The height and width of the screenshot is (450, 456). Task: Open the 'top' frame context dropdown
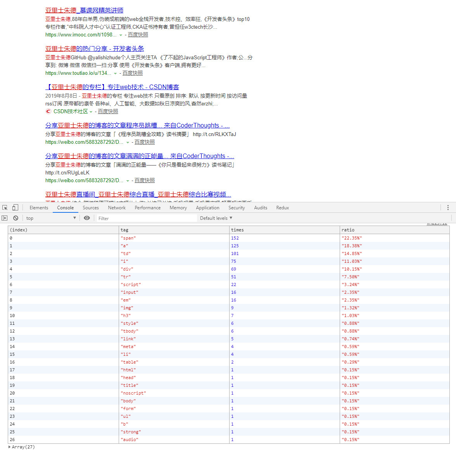[50, 218]
